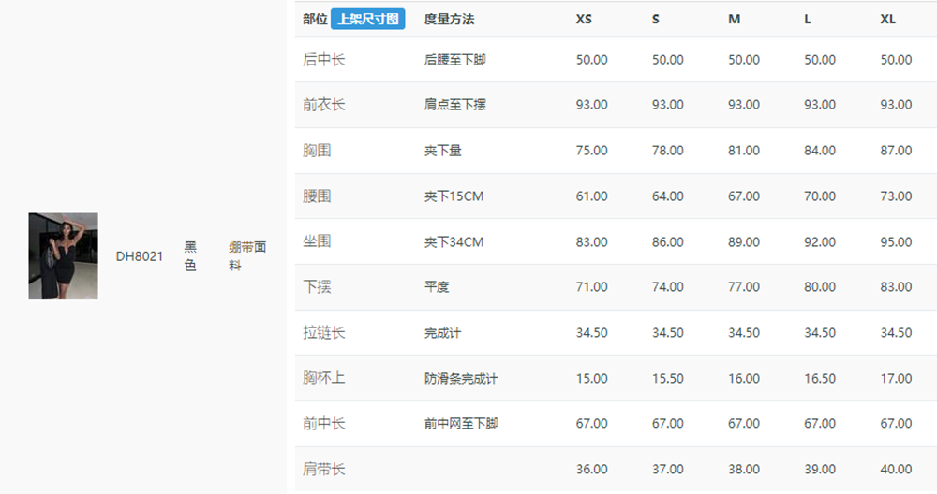Click 胸杯上 L value 16.50
The height and width of the screenshot is (494, 937).
point(820,378)
